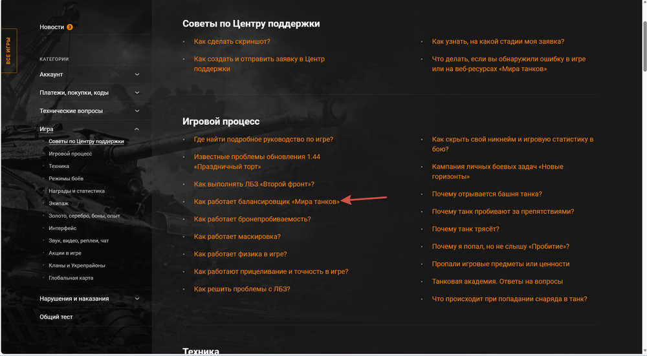Open Почему я попал, но не слышу «Пробитие»?
This screenshot has width=647, height=356.
[501, 246]
